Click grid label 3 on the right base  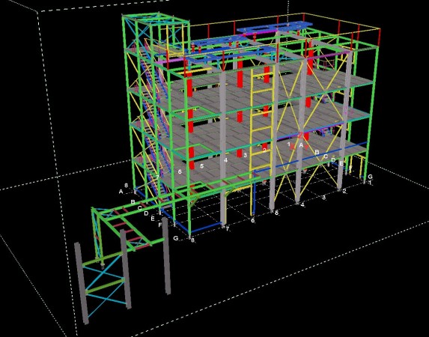pos(324,198)
